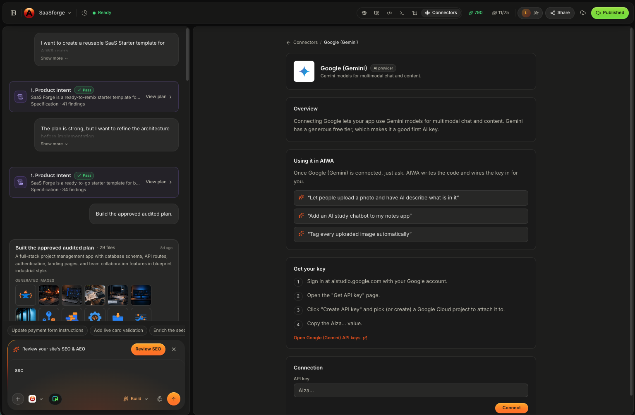Click the connector page scrollbar
The image size is (635, 415).
point(631,211)
